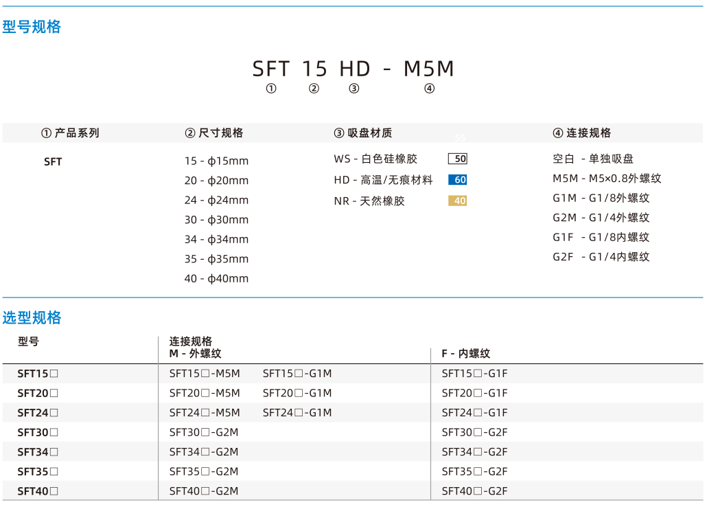This screenshot has height=507, width=707.
Task: Select the "SFT34□-G2F" table cell
Action: click(x=474, y=452)
